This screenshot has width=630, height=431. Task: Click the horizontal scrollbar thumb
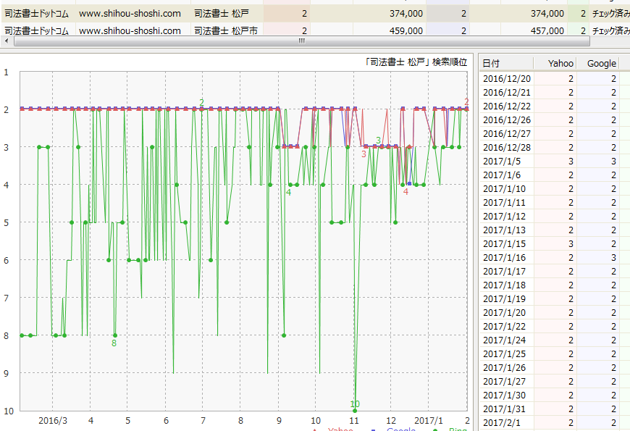[302, 41]
